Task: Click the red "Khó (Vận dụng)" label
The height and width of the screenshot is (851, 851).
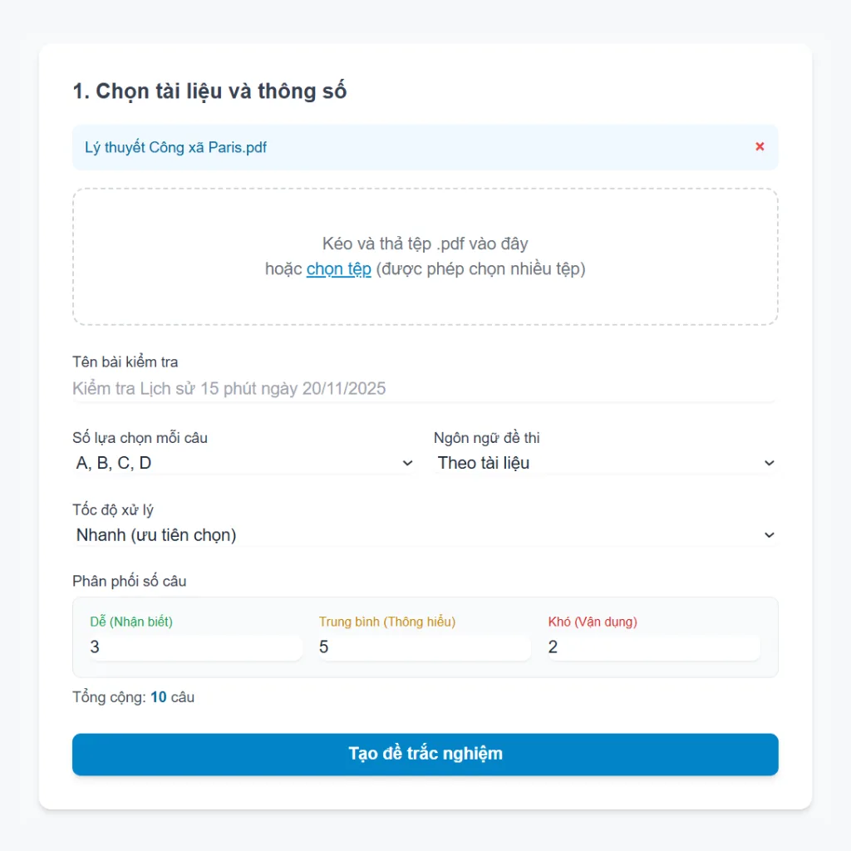Action: (x=593, y=622)
